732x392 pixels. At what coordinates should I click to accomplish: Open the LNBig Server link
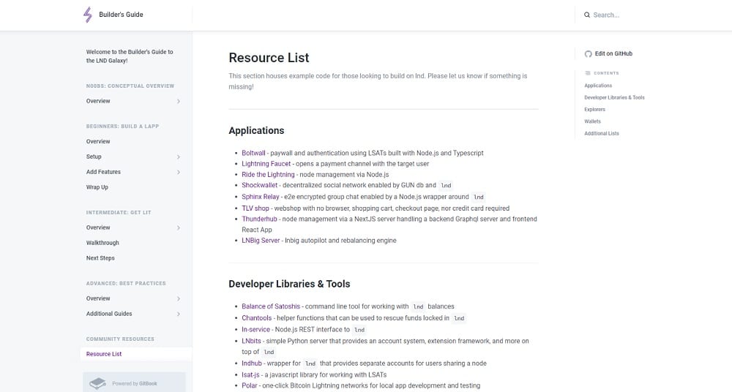(261, 241)
